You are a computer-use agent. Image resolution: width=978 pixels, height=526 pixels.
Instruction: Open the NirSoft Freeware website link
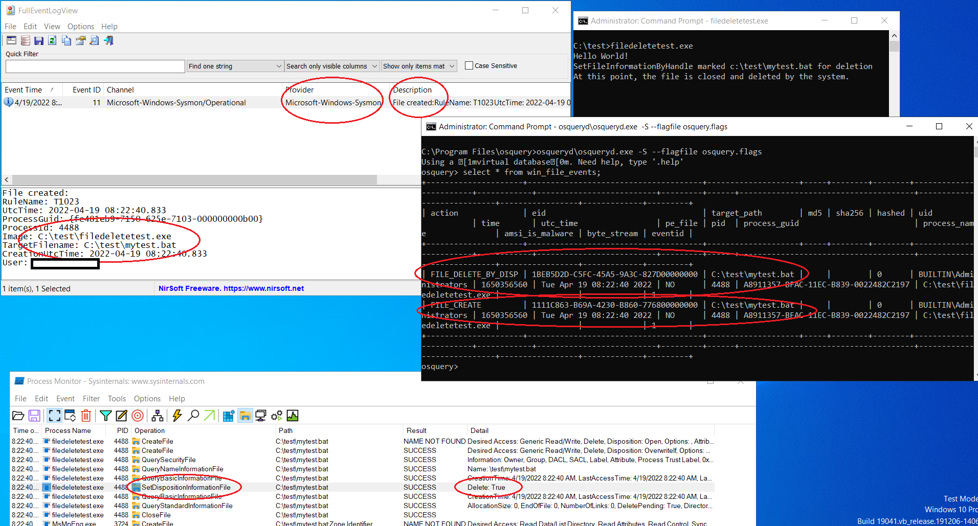(231, 288)
